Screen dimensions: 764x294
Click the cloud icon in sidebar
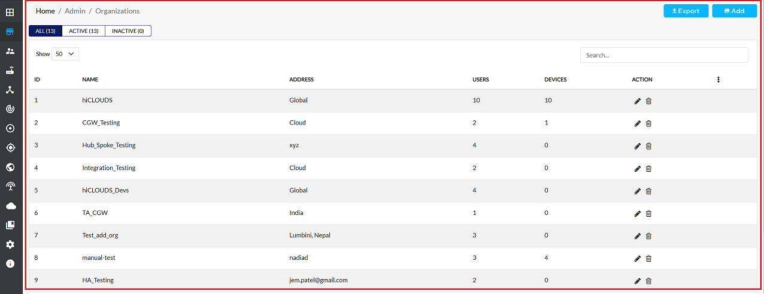click(10, 206)
